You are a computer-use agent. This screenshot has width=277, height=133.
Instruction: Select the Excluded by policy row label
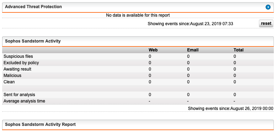[x=21, y=63]
